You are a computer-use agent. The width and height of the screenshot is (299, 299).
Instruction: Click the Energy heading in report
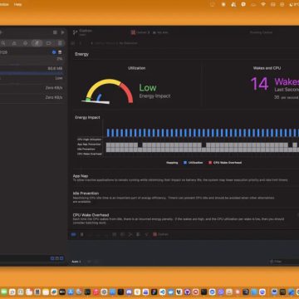pos(82,54)
